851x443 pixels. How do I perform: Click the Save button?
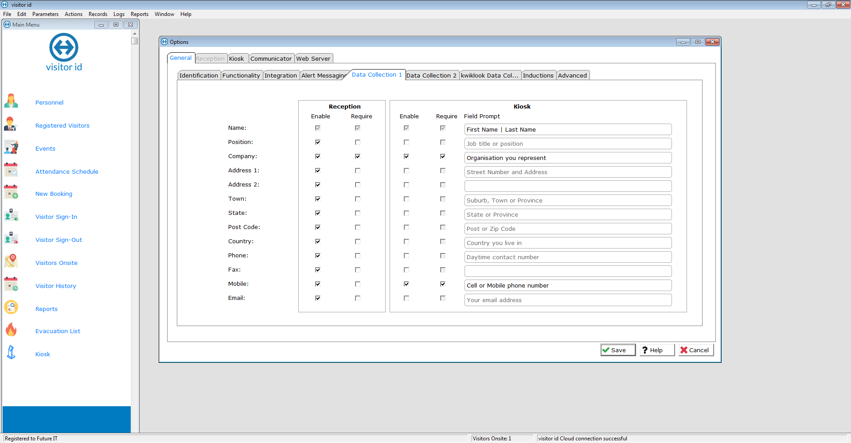point(618,350)
